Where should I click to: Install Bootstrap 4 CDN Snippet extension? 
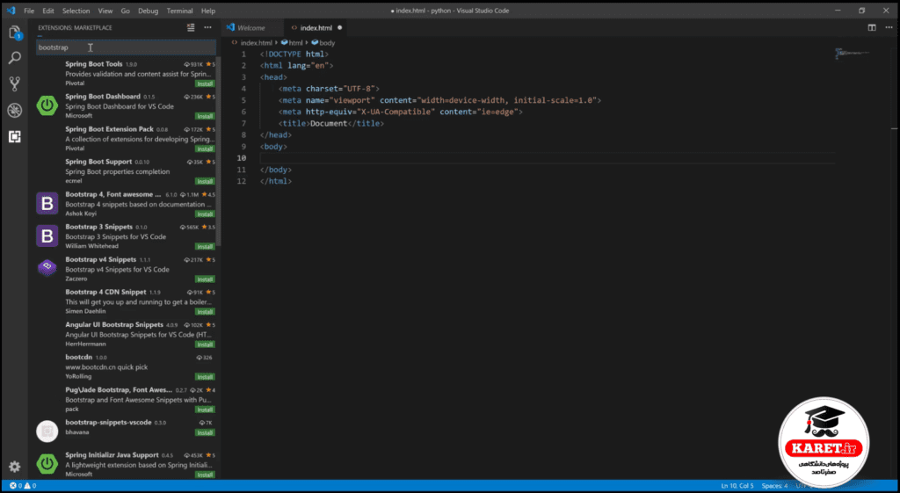tap(205, 312)
